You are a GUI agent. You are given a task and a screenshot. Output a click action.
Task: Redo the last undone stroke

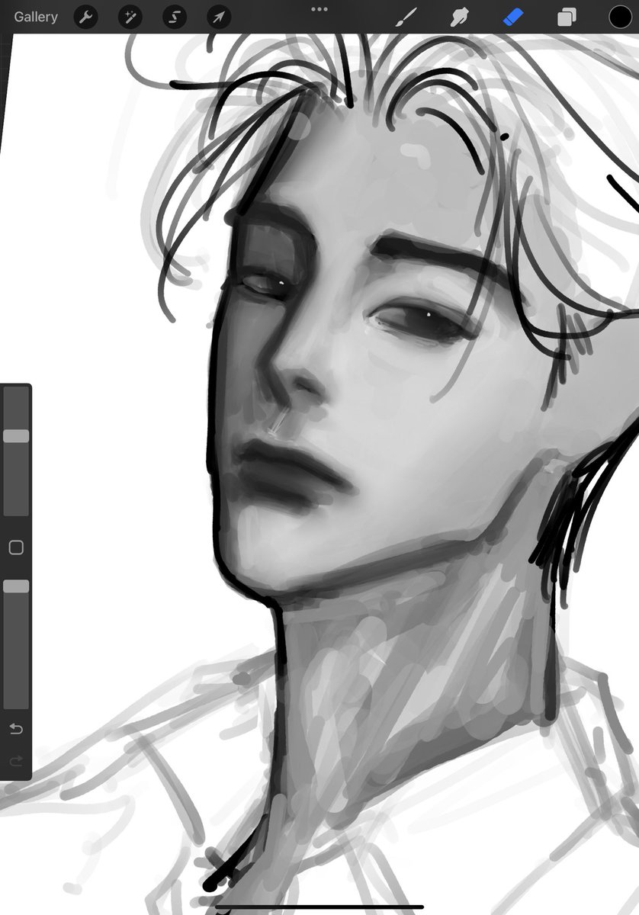(x=16, y=761)
